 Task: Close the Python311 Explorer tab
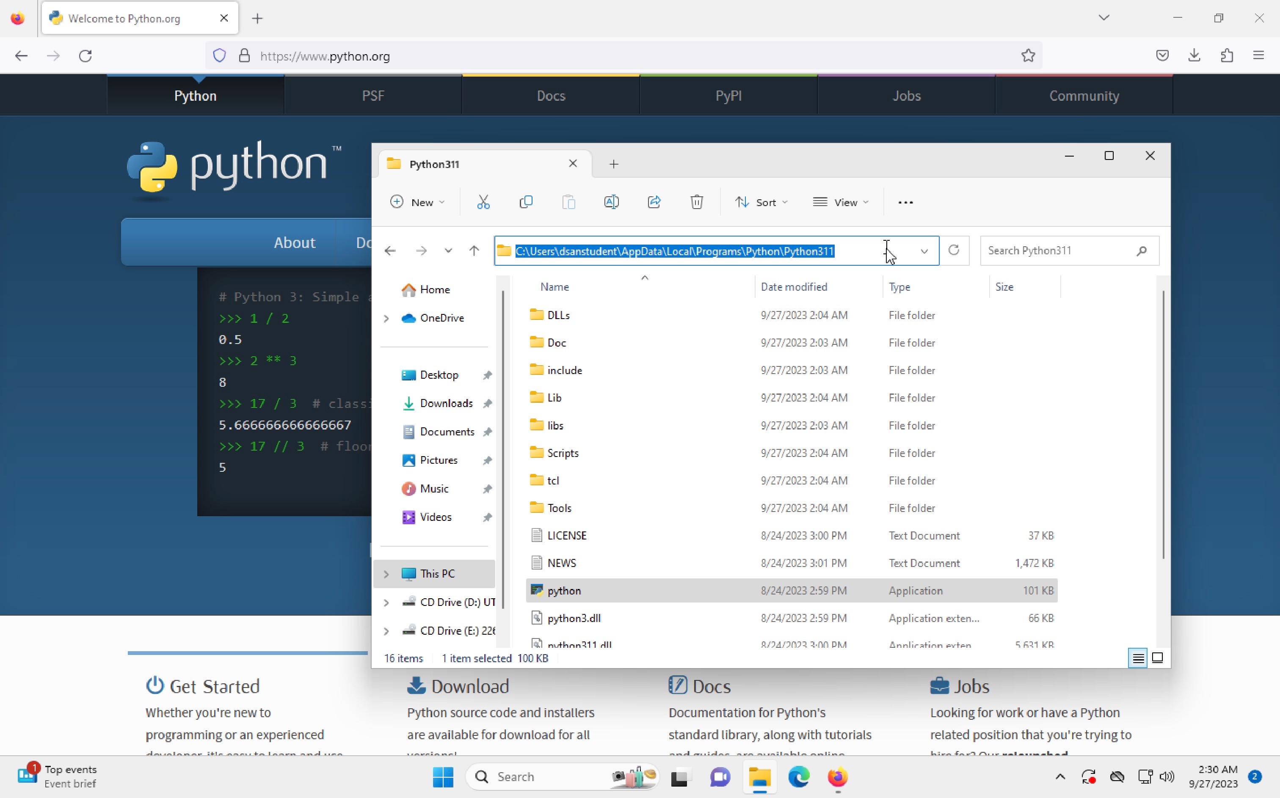[573, 164]
